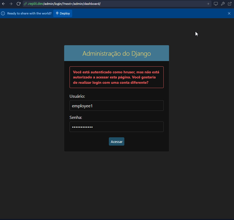Screen dimensions: 234x220
Task: Open developer tools wrench icon
Action: [223, 4]
